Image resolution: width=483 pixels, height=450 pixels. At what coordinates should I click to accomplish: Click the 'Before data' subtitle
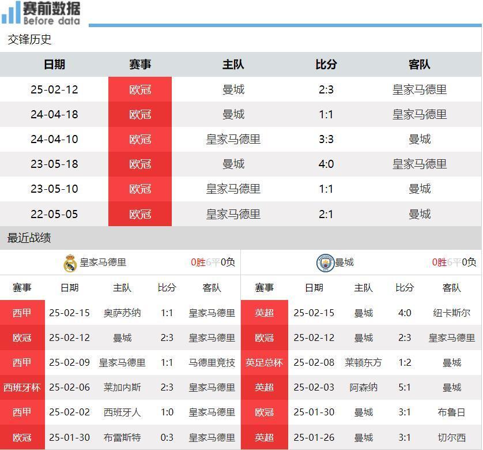(x=52, y=21)
